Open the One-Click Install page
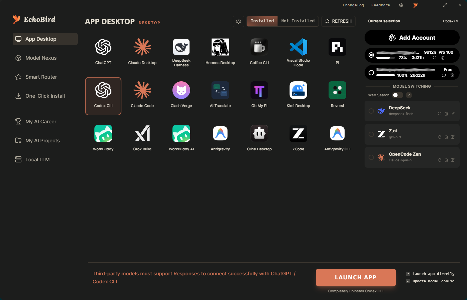The image size is (467, 300). 45,96
